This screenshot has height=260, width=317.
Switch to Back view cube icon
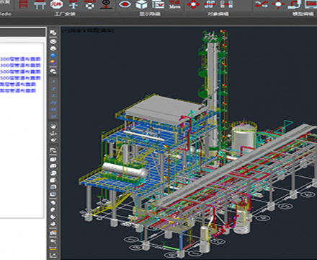coord(53,194)
